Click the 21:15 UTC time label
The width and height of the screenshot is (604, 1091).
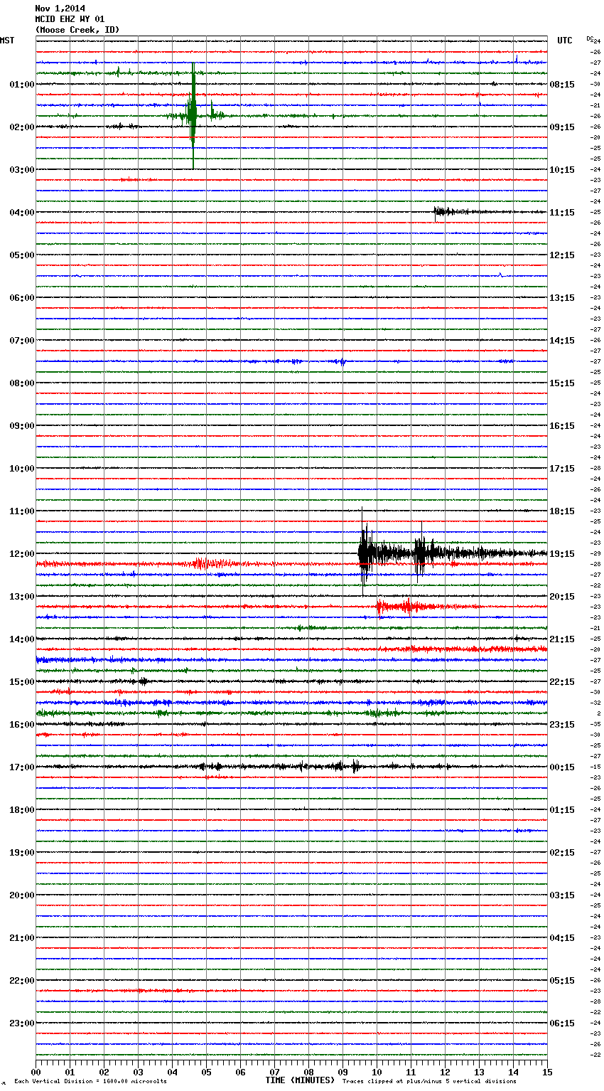point(562,639)
